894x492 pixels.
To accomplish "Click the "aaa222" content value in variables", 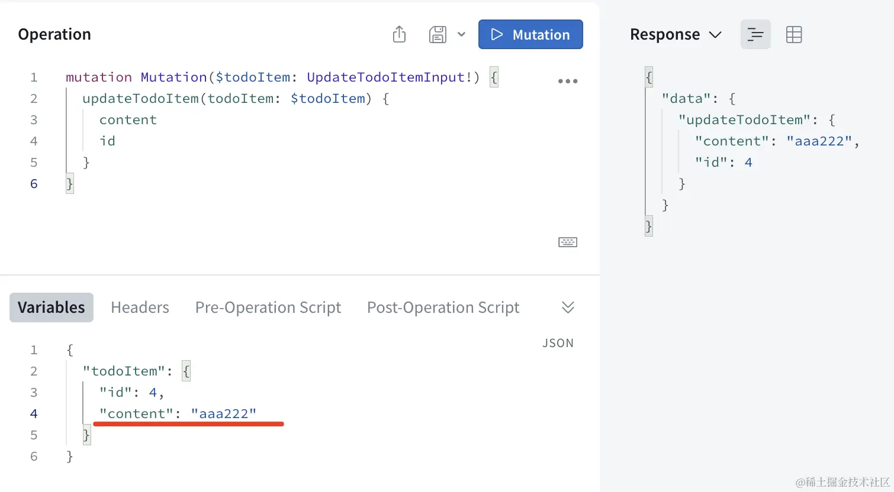I will pyautogui.click(x=224, y=413).
